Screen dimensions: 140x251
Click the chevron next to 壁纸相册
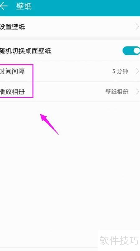[137, 92]
